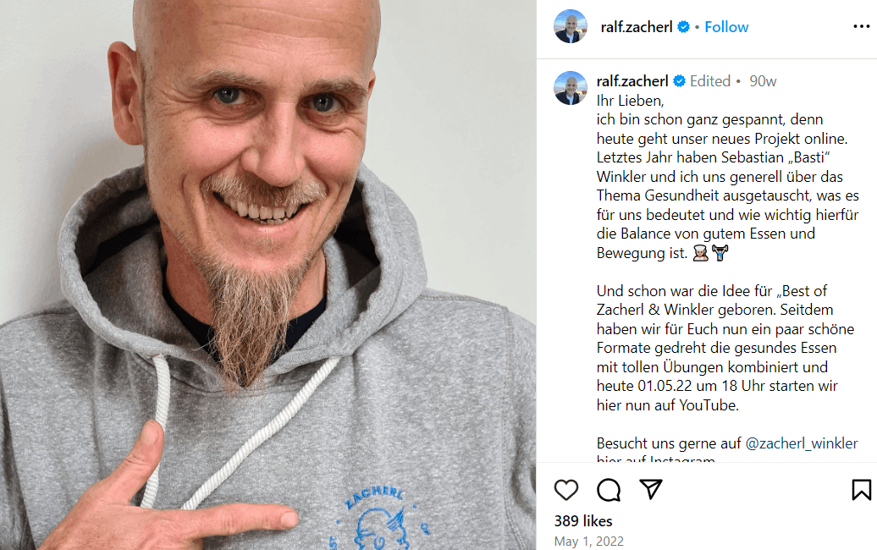Viewport: 877px width, 550px height.
Task: Save the post with the bookmark icon
Action: [x=862, y=490]
